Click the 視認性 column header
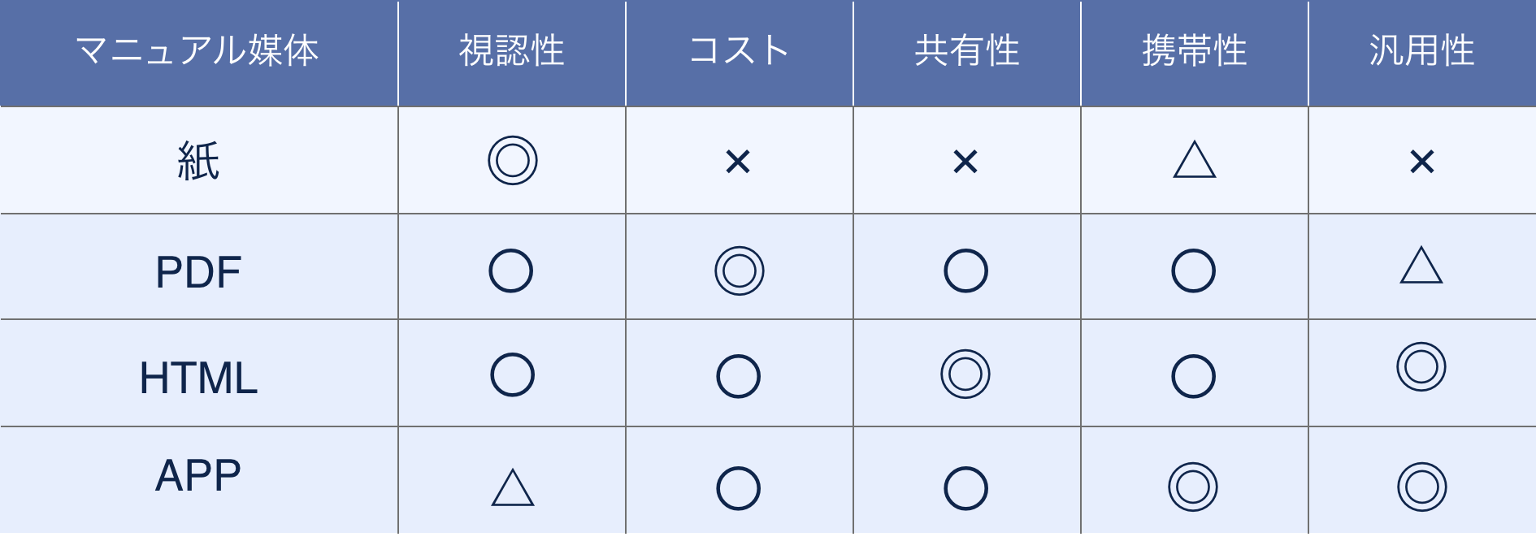Image resolution: width=1536 pixels, height=541 pixels. [x=511, y=51]
